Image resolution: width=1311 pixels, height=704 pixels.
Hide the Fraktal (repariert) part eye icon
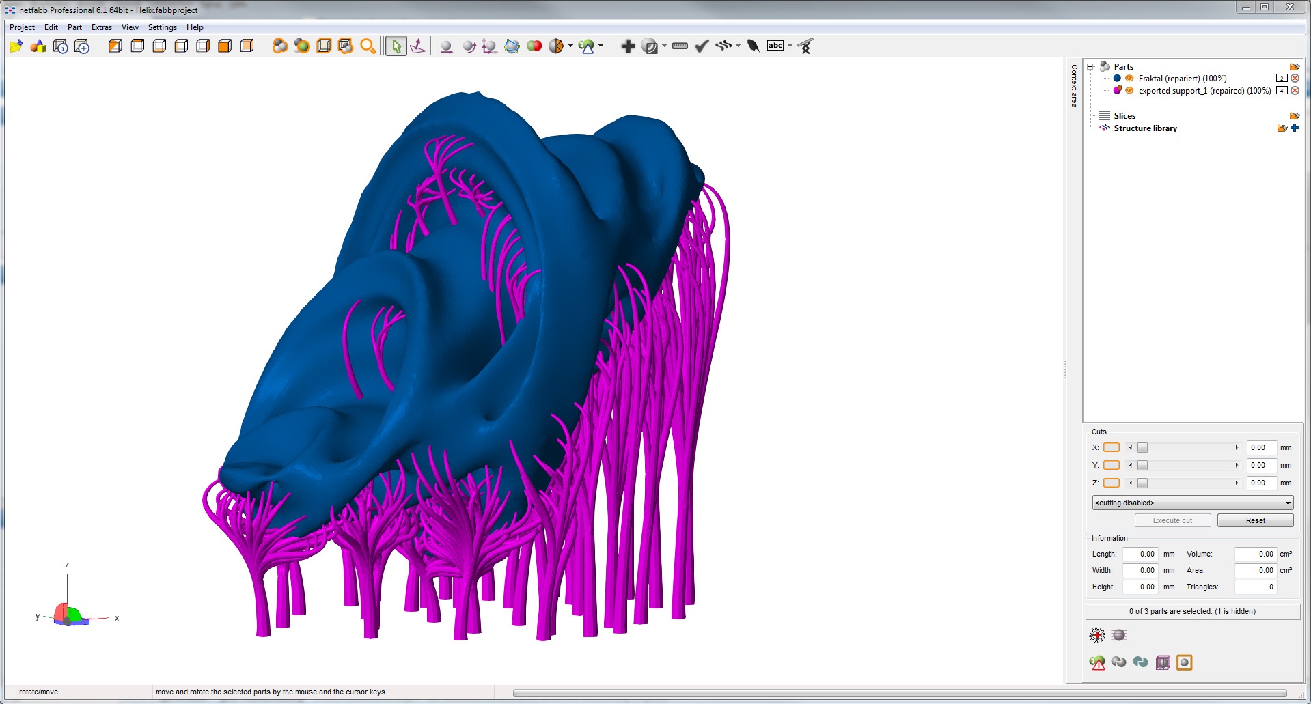pos(1129,79)
